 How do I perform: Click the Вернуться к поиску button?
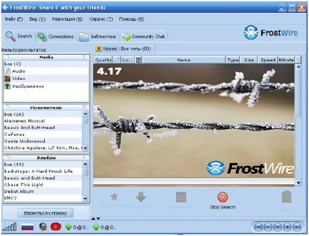(x=45, y=213)
